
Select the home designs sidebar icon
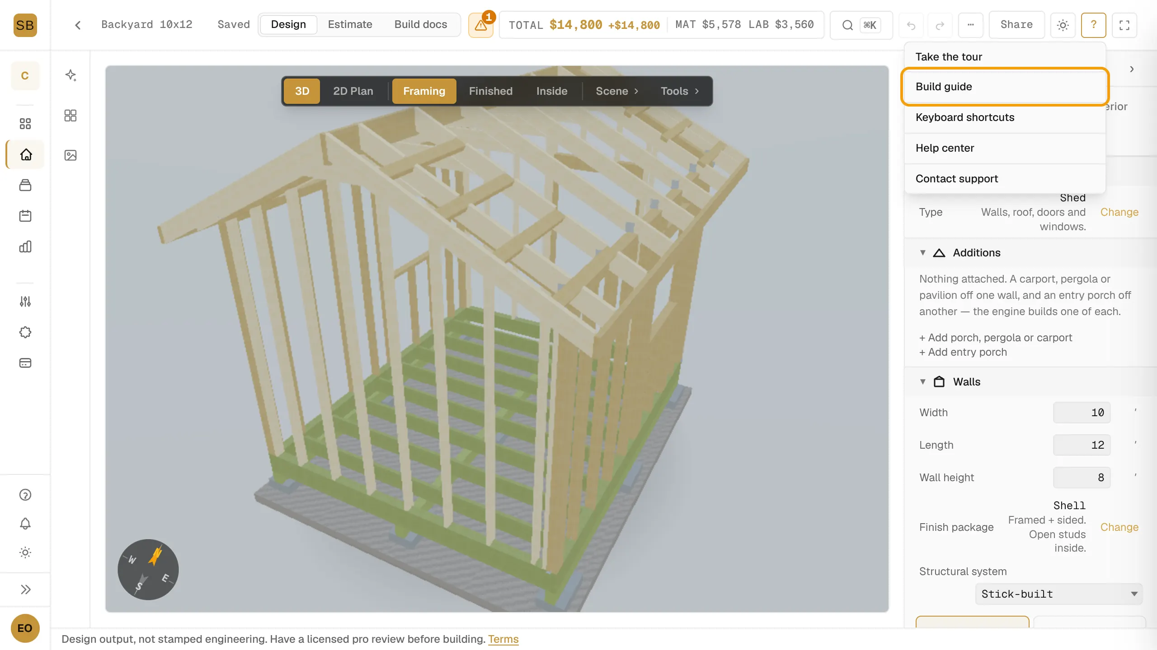coord(26,154)
